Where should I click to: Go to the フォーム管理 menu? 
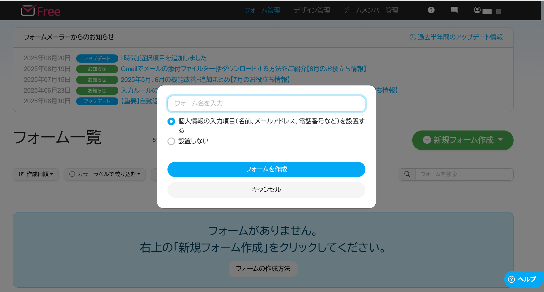pyautogui.click(x=262, y=10)
